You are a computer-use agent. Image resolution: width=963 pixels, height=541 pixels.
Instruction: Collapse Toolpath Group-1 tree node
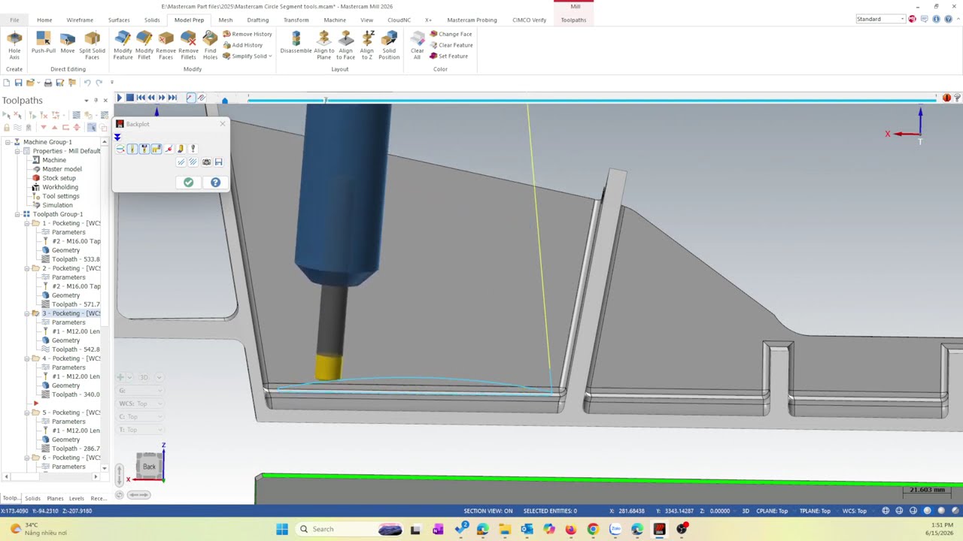pyautogui.click(x=17, y=214)
